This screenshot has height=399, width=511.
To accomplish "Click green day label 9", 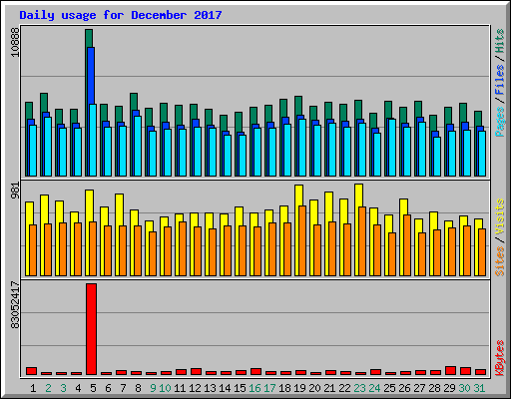I will pos(153,388).
